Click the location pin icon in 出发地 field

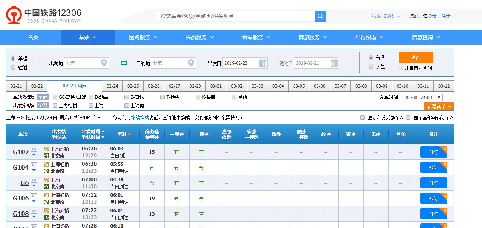[x=103, y=63]
